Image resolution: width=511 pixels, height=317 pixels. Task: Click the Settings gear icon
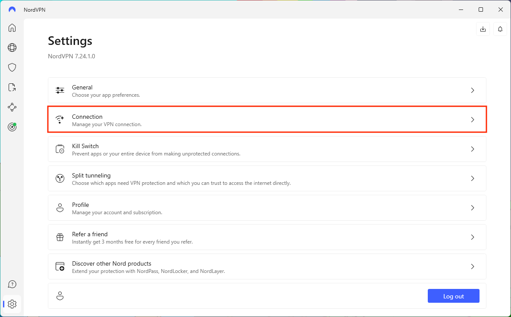point(12,304)
